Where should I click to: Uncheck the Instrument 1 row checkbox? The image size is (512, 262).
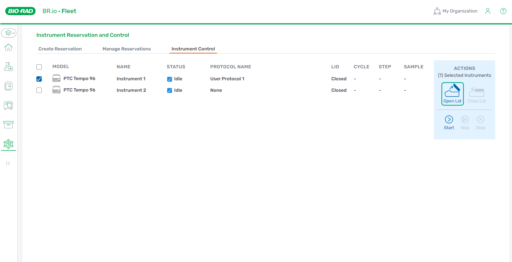click(x=39, y=79)
